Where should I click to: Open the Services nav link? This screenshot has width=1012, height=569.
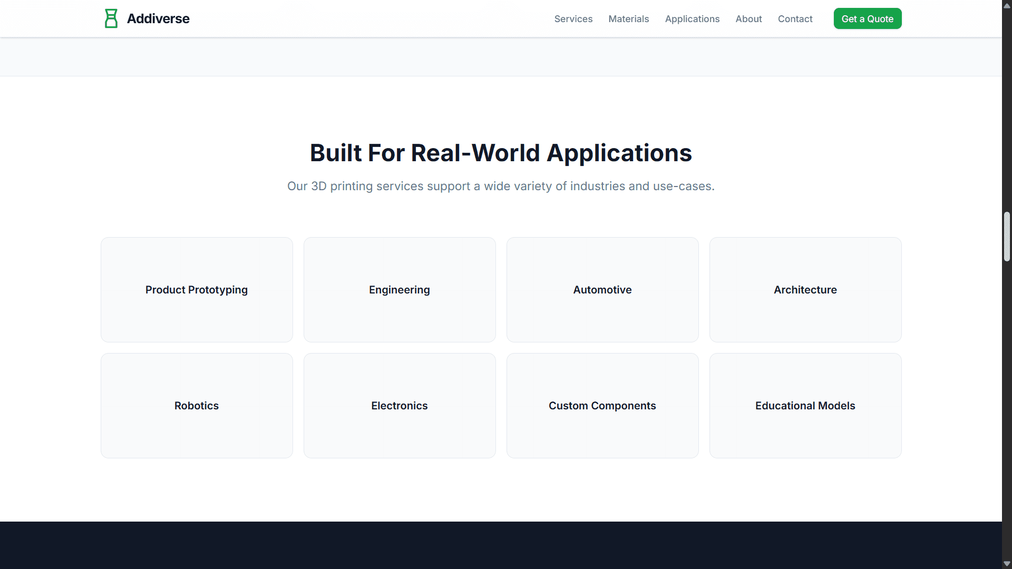(x=573, y=19)
